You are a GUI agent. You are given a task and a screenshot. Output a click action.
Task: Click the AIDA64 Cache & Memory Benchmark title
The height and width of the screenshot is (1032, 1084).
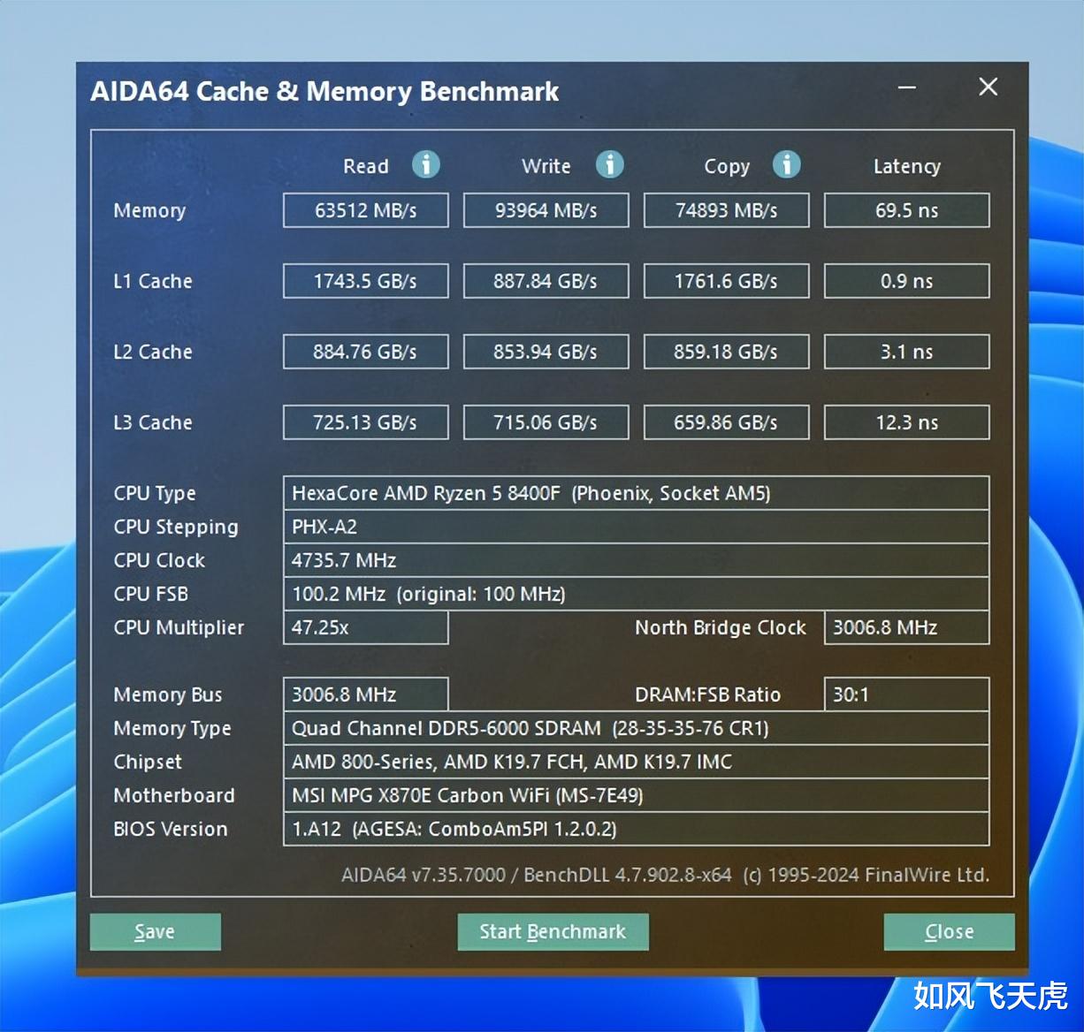tap(324, 91)
